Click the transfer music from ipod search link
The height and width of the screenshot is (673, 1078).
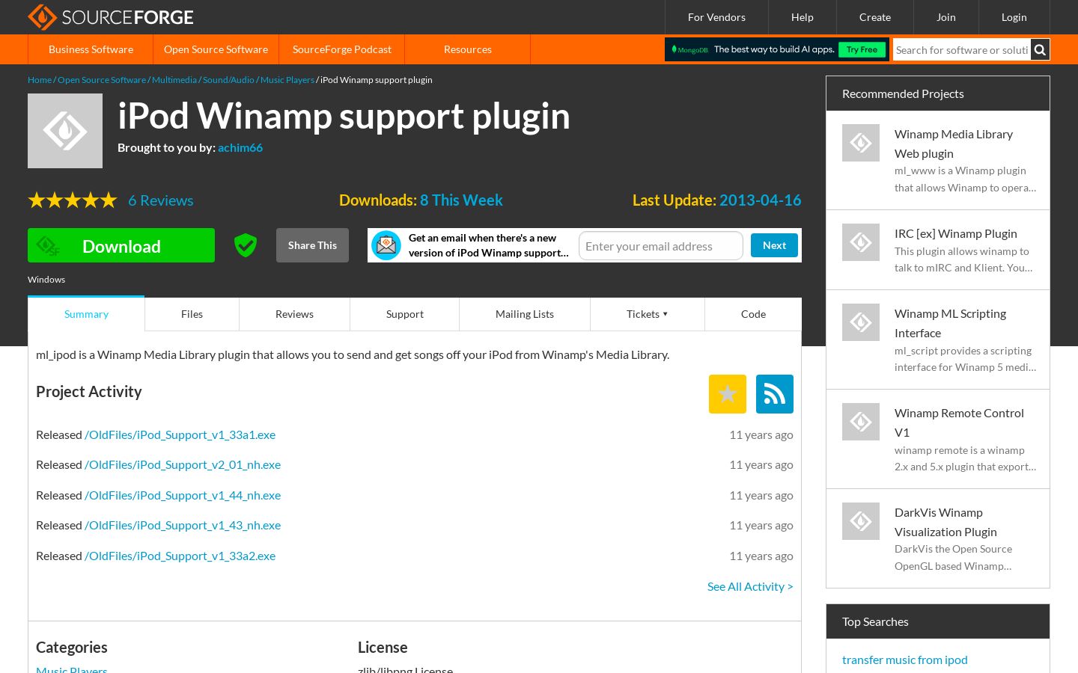click(904, 660)
